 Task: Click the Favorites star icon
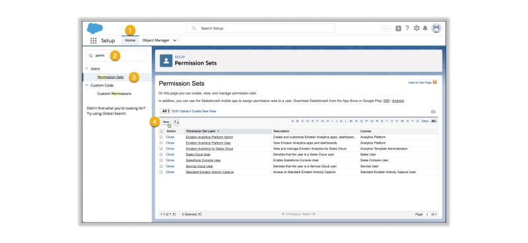[383, 28]
